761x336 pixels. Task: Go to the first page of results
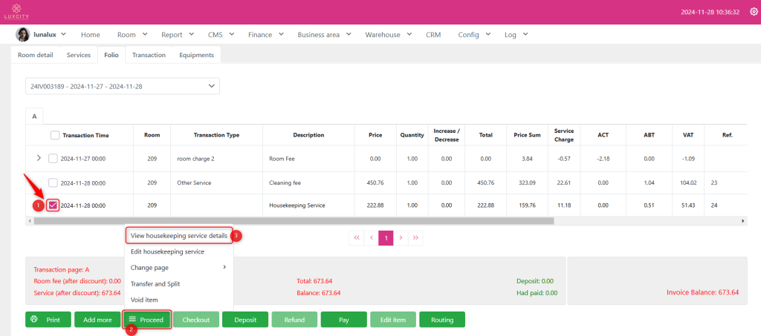coord(357,237)
